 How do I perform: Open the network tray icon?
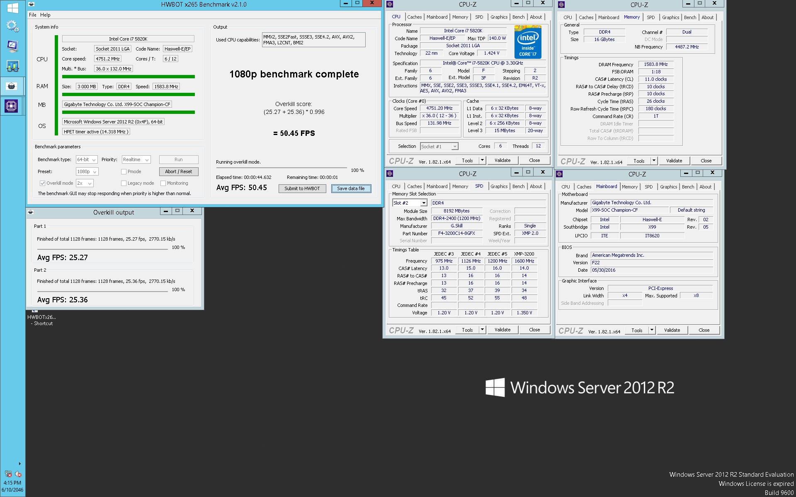[8, 474]
